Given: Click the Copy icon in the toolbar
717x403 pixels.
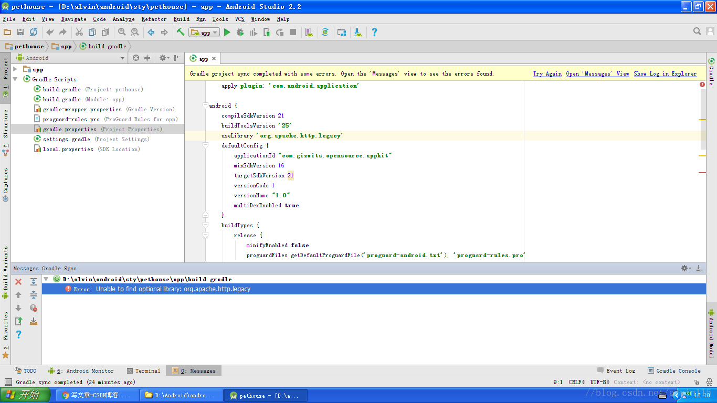Looking at the screenshot, I should [x=92, y=32].
